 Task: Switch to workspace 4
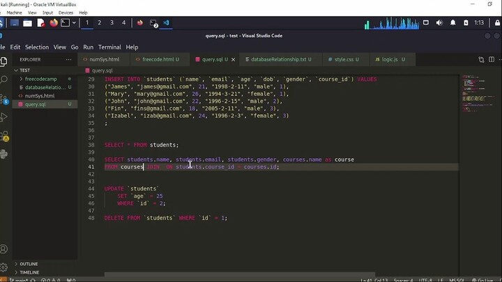(124, 23)
